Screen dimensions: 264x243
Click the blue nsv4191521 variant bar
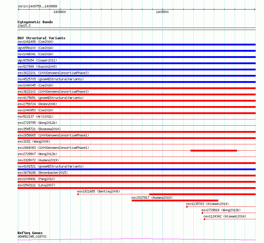pos(136,169)
